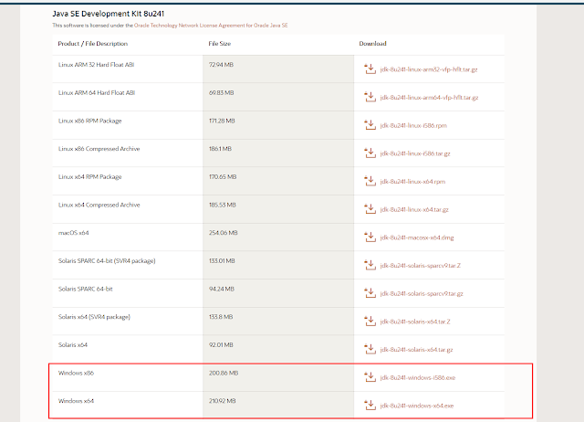Download jdk-8u241-linux-i586.tar.gz file link
The width and height of the screenshot is (584, 422).
(x=415, y=153)
